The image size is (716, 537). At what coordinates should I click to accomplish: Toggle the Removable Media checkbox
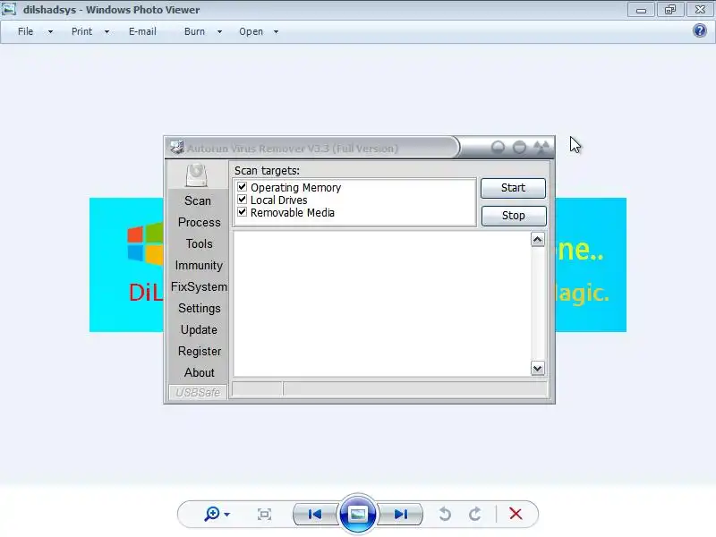click(242, 212)
